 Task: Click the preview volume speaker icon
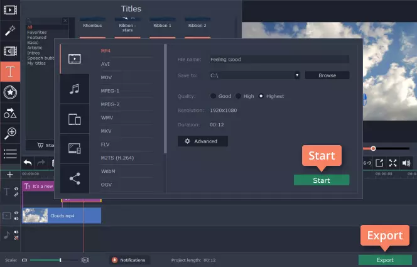406,163
